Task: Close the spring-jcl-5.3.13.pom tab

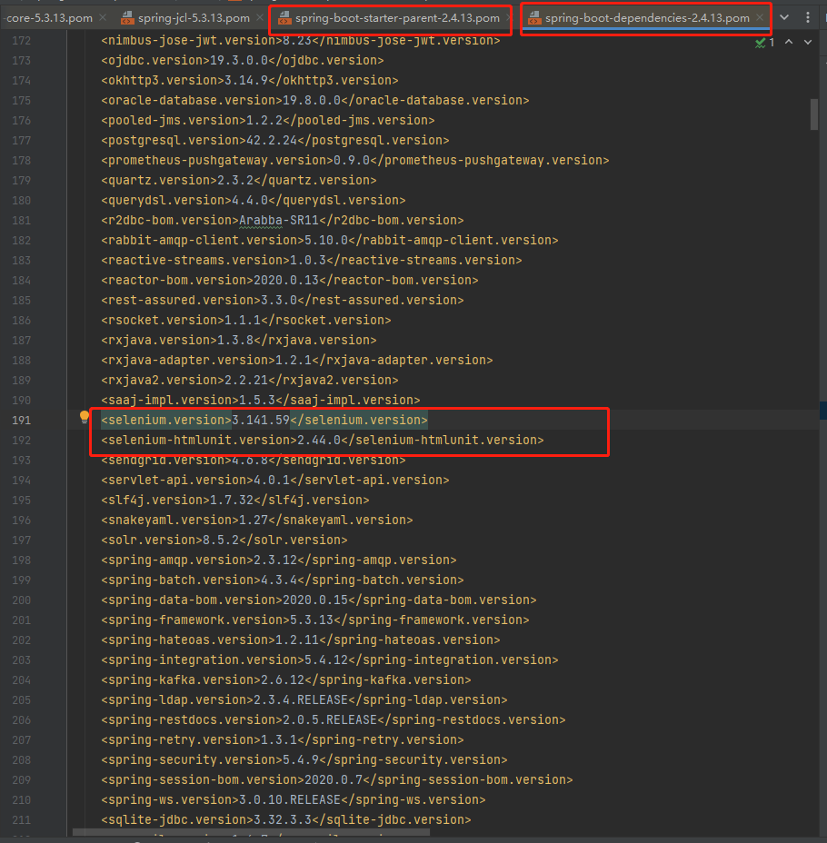Action: coord(260,18)
